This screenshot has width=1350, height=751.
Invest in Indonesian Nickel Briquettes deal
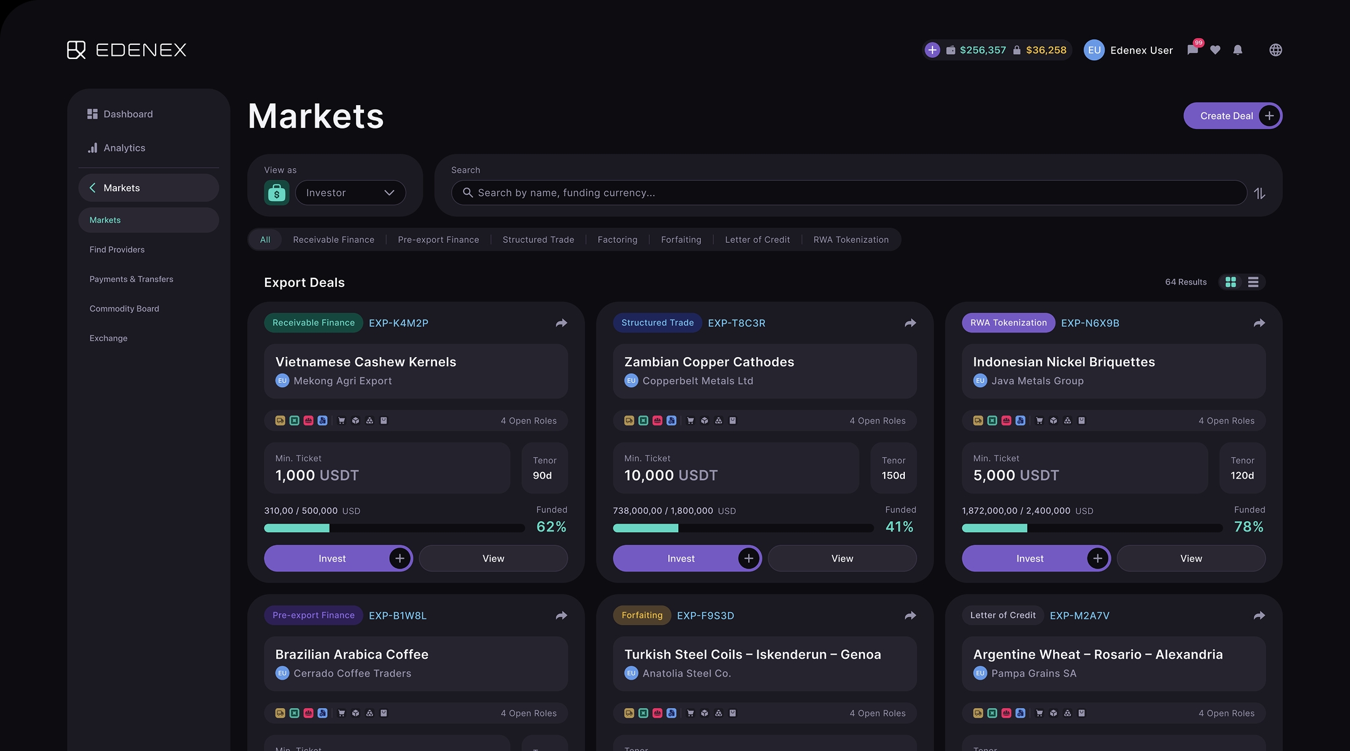[1036, 558]
